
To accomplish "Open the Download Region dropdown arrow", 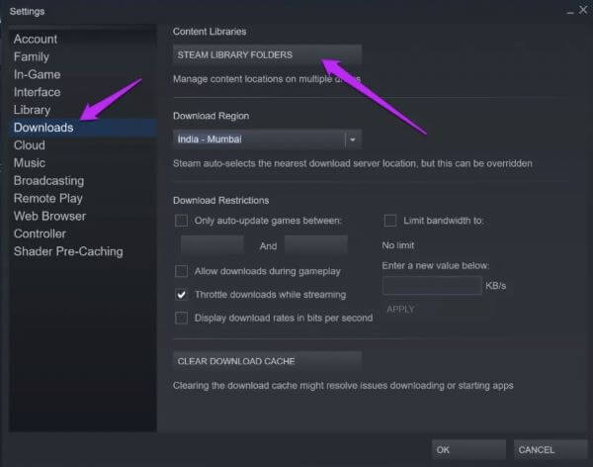I will tap(353, 140).
